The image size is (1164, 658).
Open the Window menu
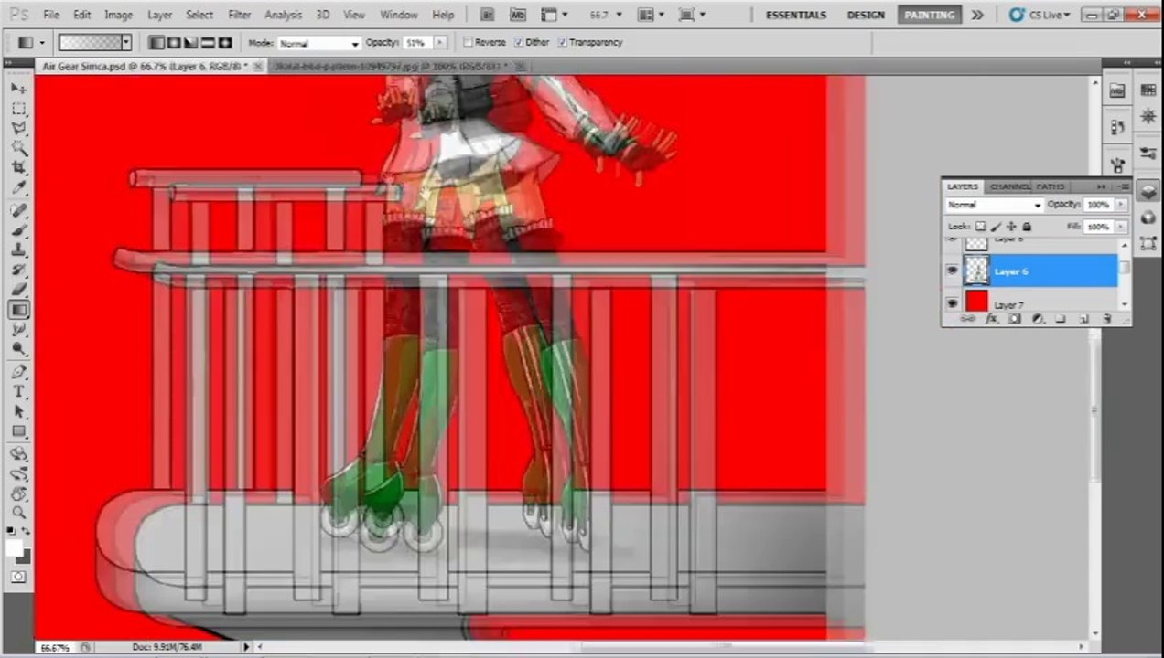pyautogui.click(x=399, y=16)
